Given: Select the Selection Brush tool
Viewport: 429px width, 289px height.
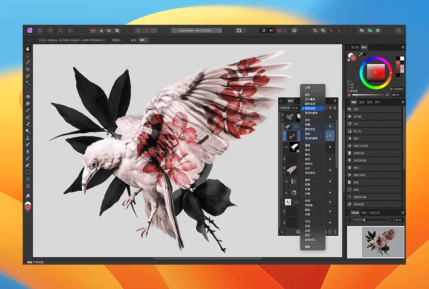Looking at the screenshot, I should pyautogui.click(x=28, y=76).
